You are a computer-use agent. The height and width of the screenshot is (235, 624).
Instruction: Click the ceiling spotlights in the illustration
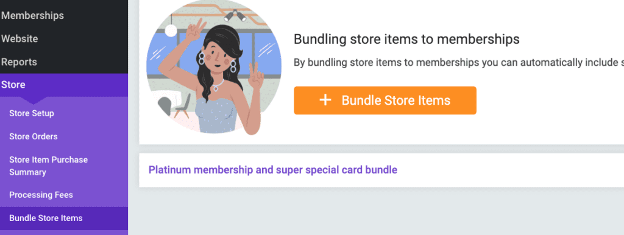coord(235,15)
